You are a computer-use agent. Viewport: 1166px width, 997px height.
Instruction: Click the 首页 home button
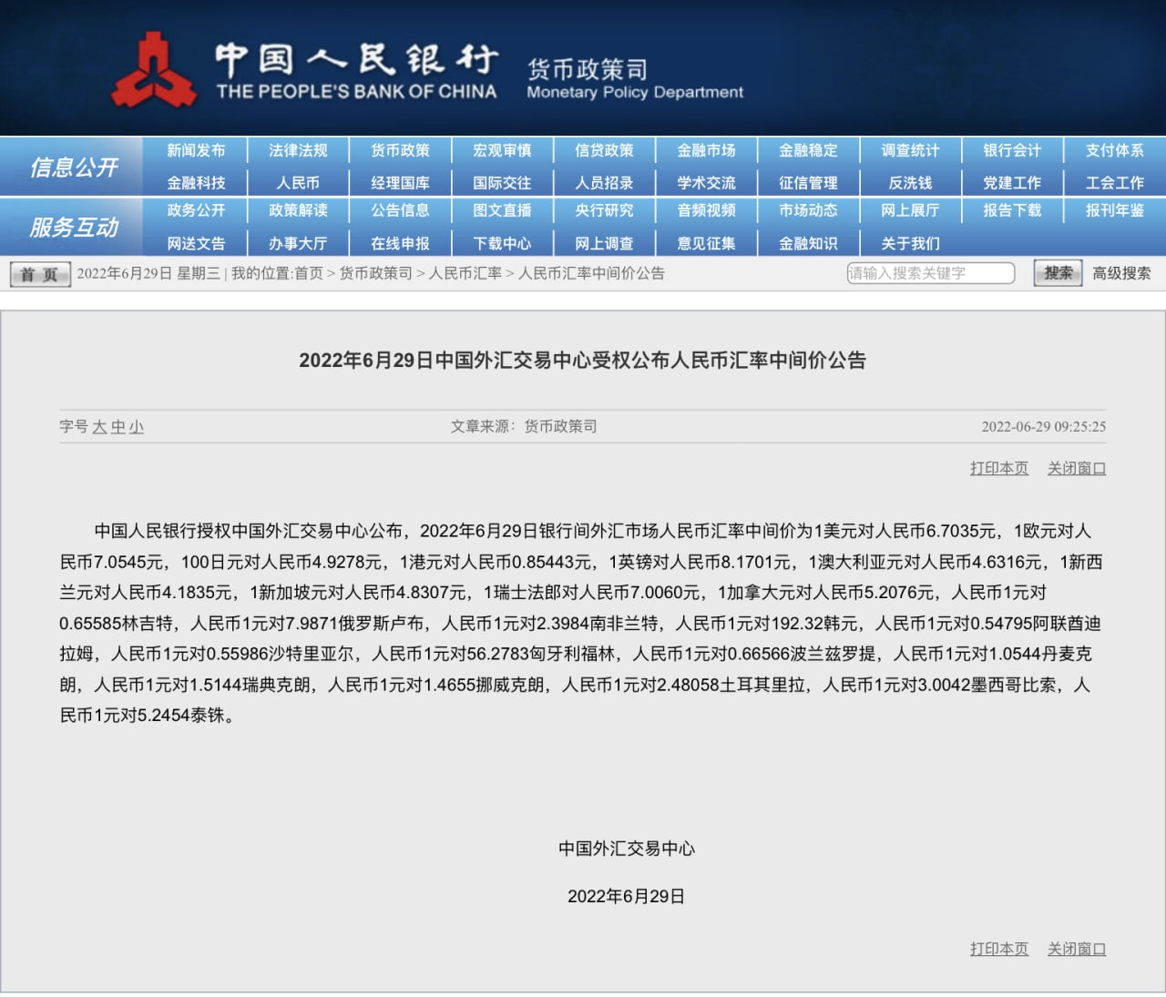pos(40,274)
